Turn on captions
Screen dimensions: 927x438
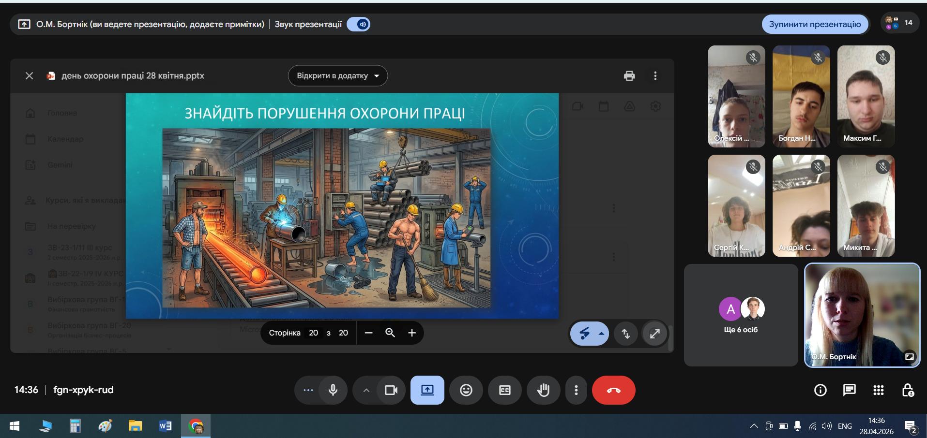pyautogui.click(x=505, y=390)
